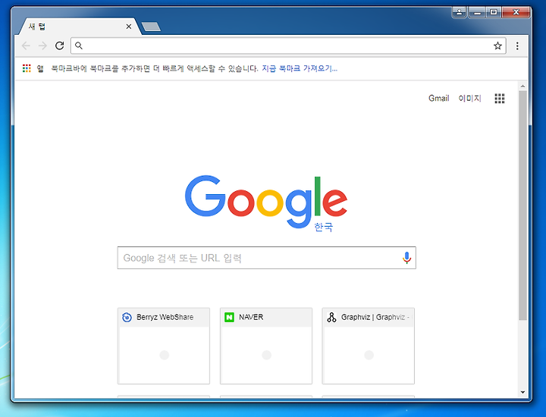Click the 한국 text under logo
The height and width of the screenshot is (417, 546).
(324, 227)
